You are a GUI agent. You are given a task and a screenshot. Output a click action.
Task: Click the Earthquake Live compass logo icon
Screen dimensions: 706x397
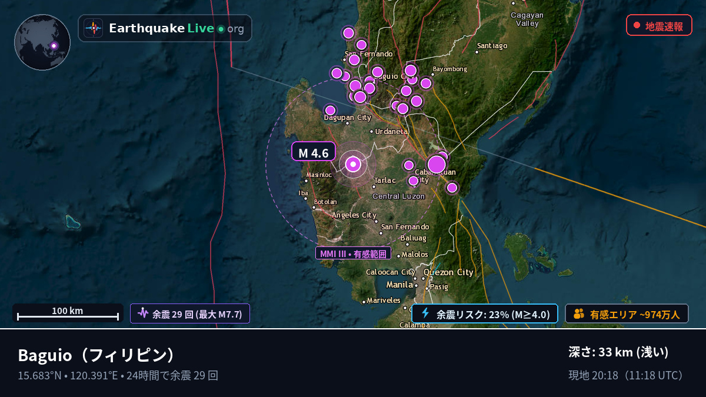click(93, 28)
